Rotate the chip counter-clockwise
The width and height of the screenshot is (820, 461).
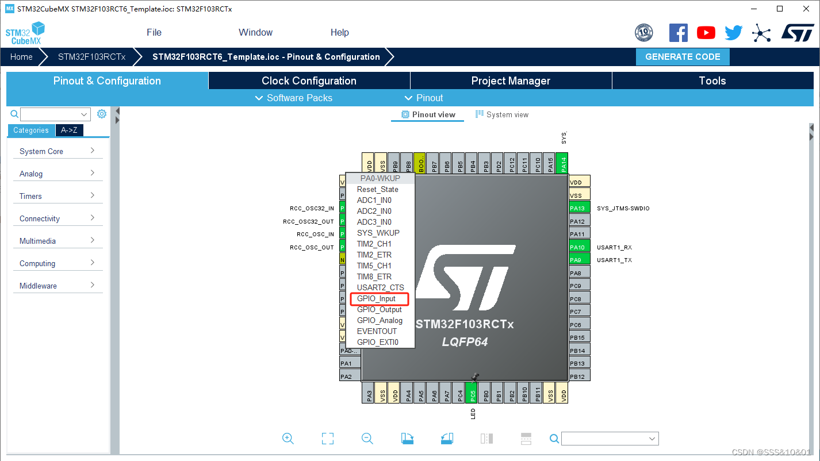pyautogui.click(x=447, y=439)
